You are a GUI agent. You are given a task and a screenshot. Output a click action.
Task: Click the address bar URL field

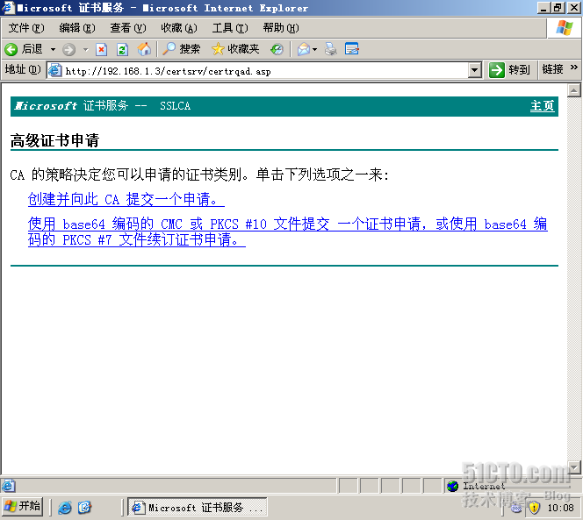tap(265, 70)
